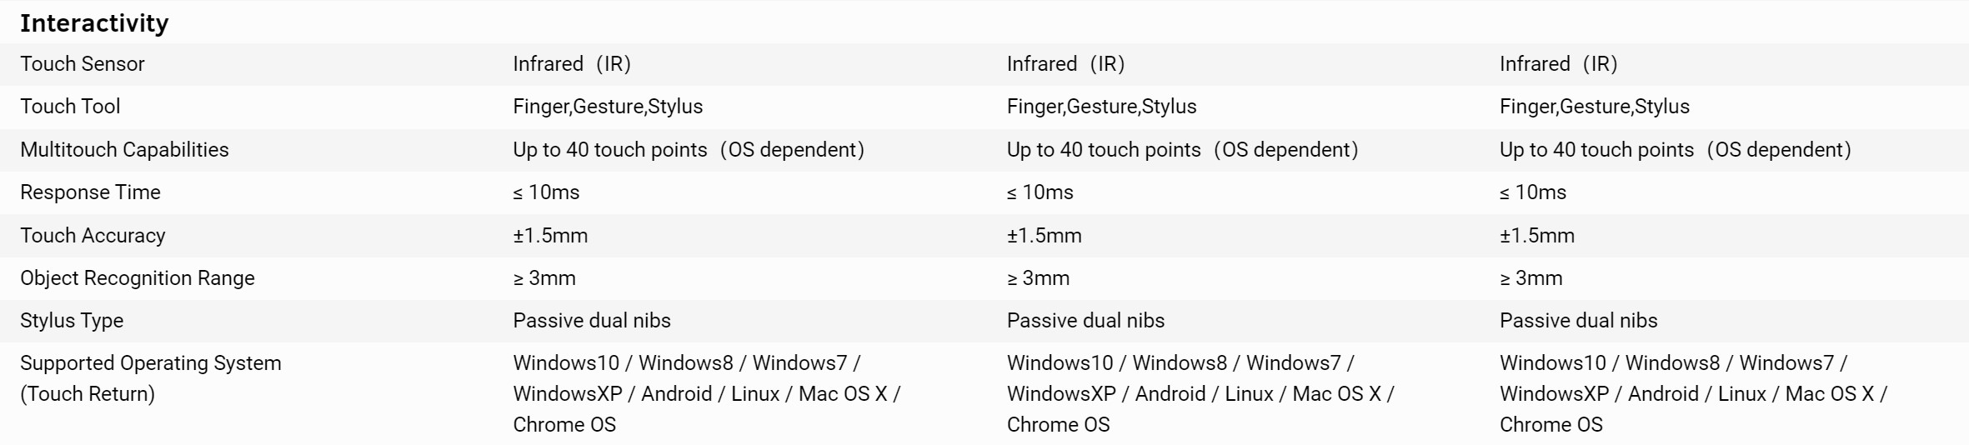Click Infrared (IR) in the last product column

point(1558,64)
